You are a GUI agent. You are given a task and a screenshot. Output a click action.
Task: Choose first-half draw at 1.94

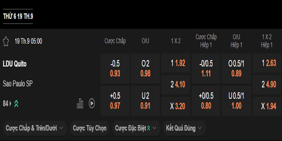(267, 106)
